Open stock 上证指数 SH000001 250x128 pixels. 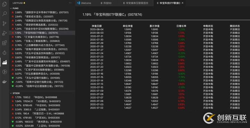click(x=42, y=110)
